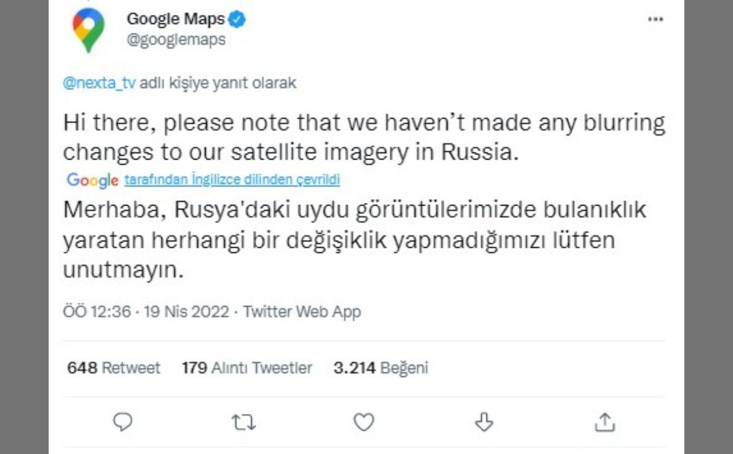The image size is (733, 454).
Task: Click the Twitter Web App source label
Action: 302,312
